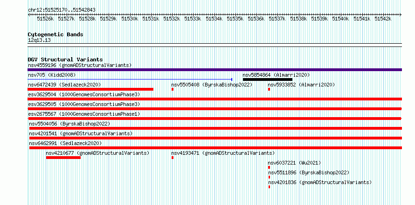Click the chr12:51525170..51542843 coordinates text

[x=62, y=10]
